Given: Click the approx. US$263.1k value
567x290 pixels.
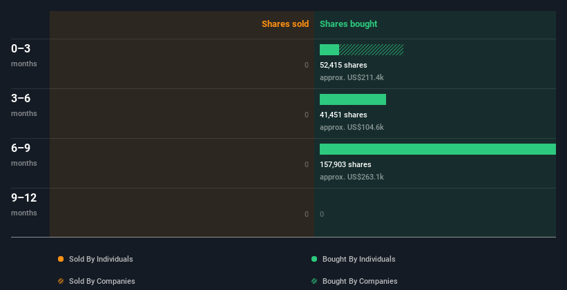Looking at the screenshot, I should coord(352,177).
